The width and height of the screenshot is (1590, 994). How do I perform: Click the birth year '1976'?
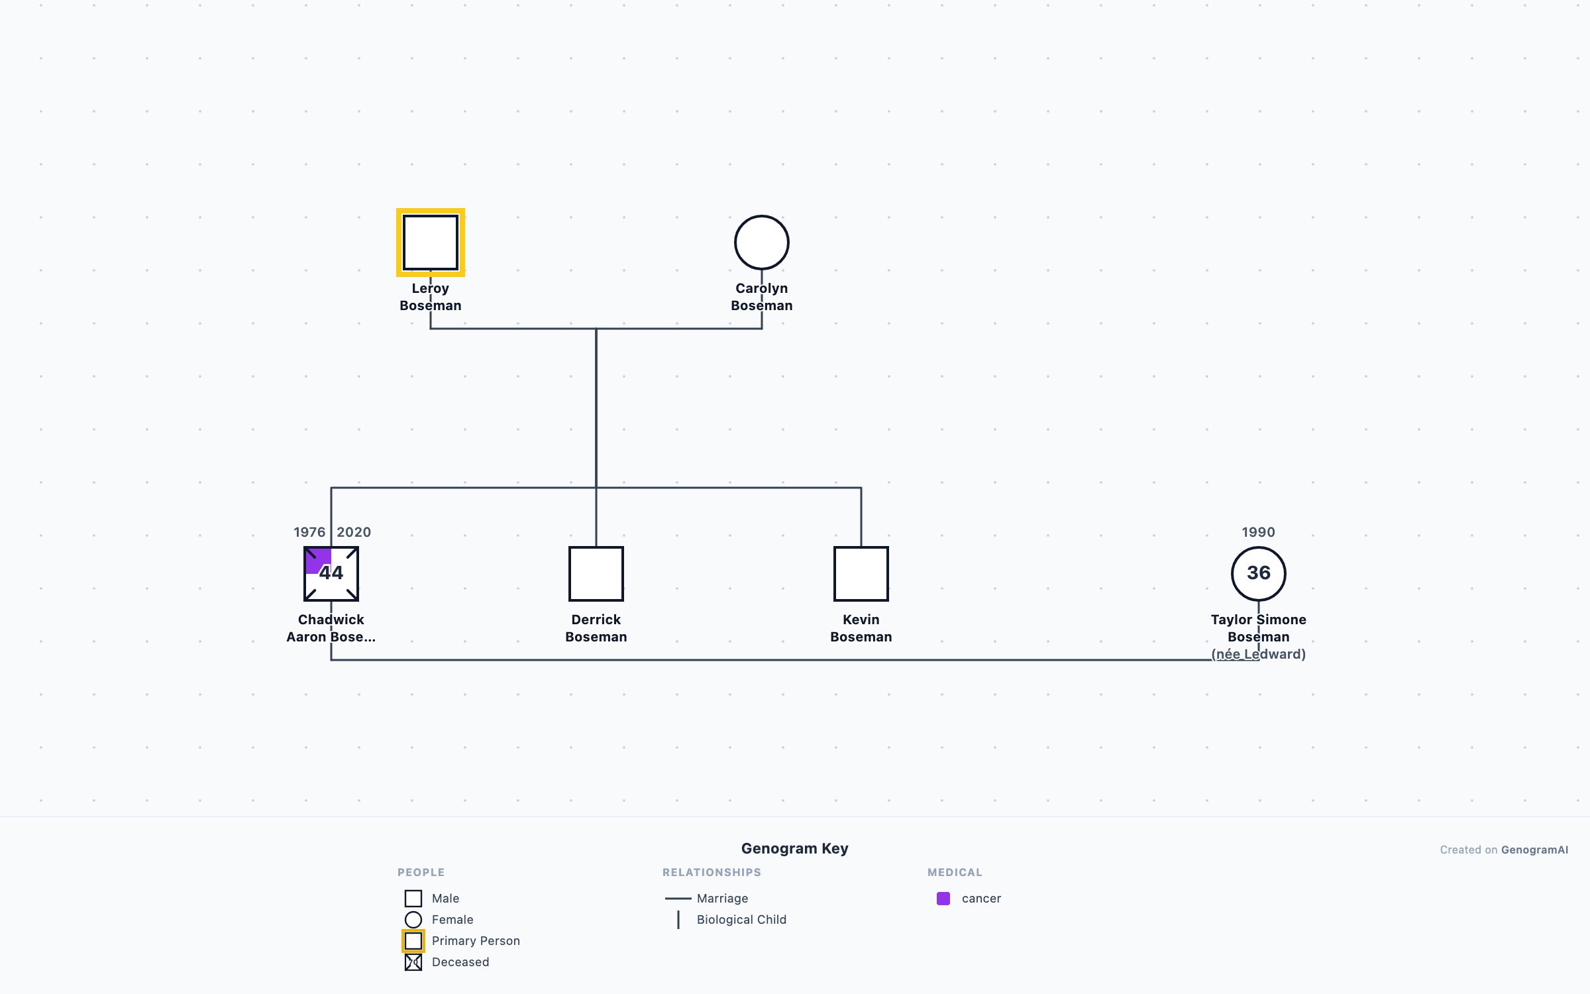pos(310,532)
